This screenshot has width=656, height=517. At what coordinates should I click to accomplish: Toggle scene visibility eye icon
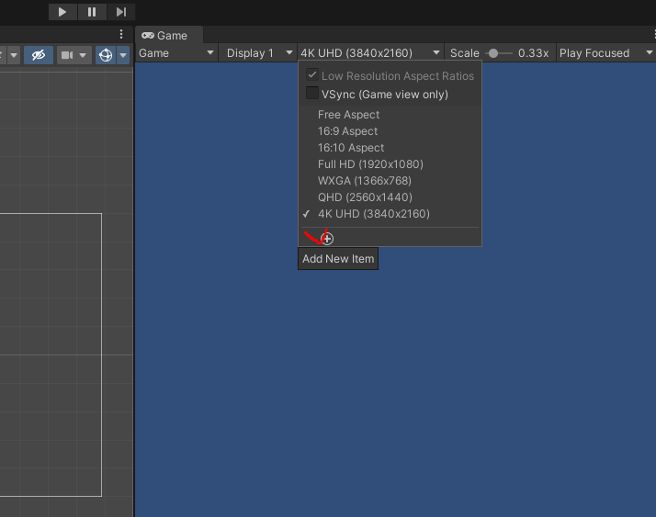pos(39,55)
